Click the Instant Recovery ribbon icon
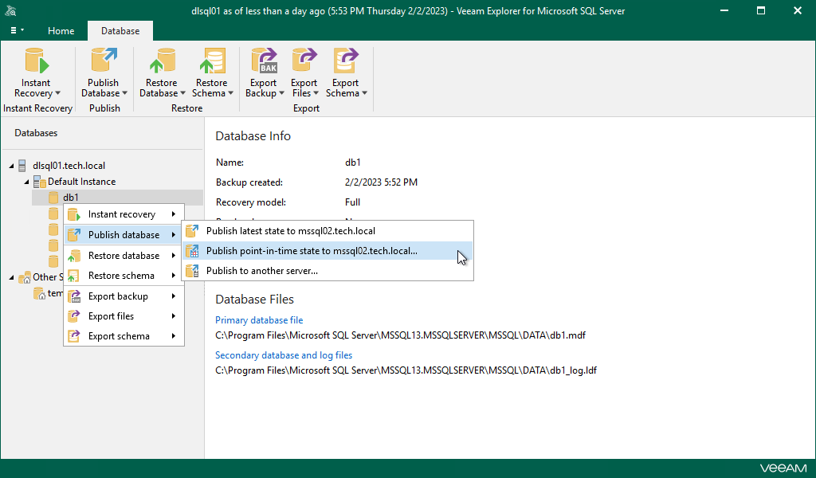 point(37,61)
